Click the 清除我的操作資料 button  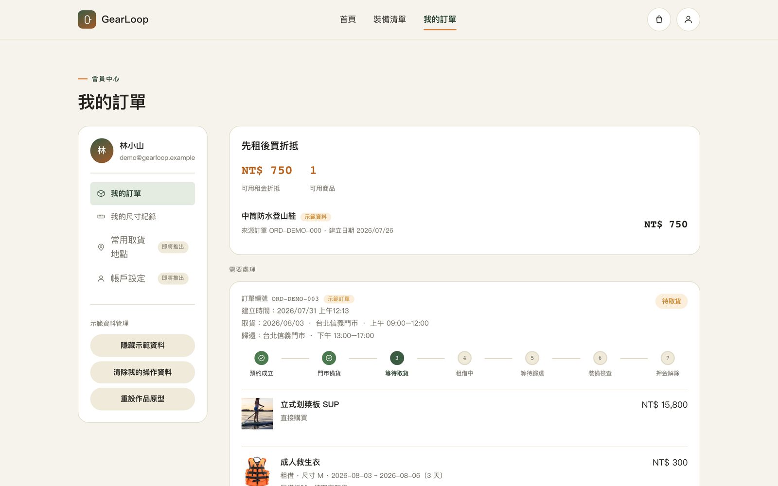click(142, 372)
